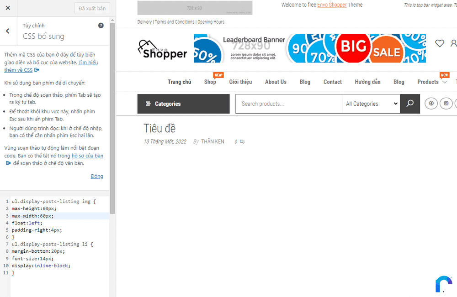Go to the Giới thiệu page
The image size is (457, 297).
click(x=240, y=82)
